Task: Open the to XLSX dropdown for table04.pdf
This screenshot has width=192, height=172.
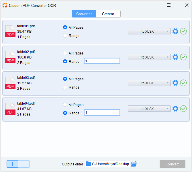Action: pos(149,109)
